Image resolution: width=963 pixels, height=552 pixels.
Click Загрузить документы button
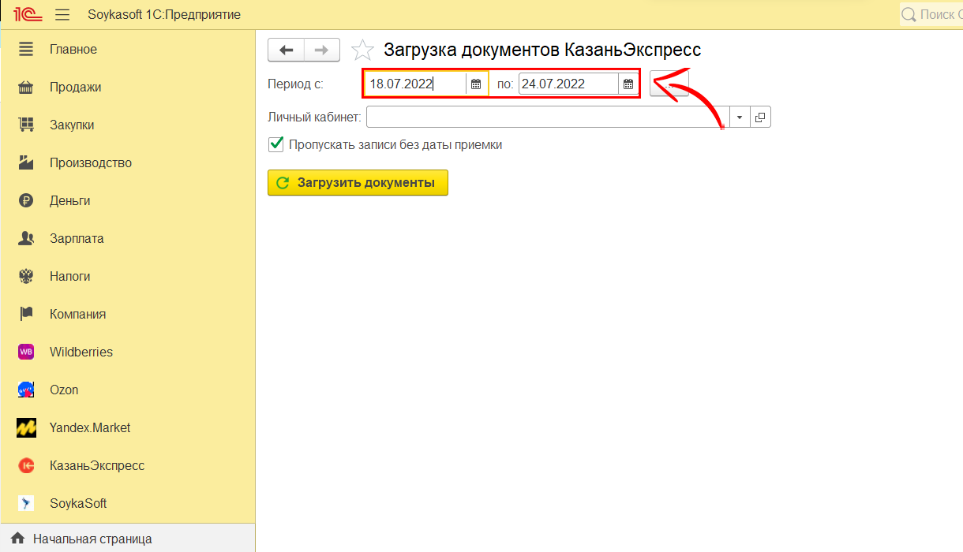tap(358, 183)
